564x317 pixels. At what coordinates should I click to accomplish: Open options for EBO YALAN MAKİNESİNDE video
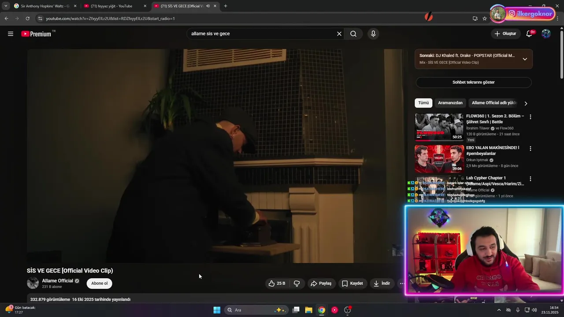[531, 149]
